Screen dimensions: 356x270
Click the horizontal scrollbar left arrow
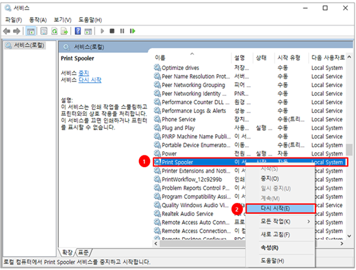[156, 243]
